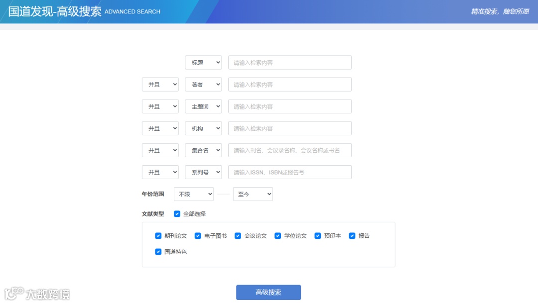Click the 国道发现-高级搜索 page title

click(x=55, y=11)
